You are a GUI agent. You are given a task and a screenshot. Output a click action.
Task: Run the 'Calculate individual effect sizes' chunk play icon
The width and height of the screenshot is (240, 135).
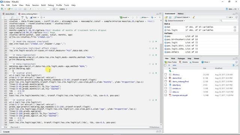pyautogui.click(x=156, y=48)
